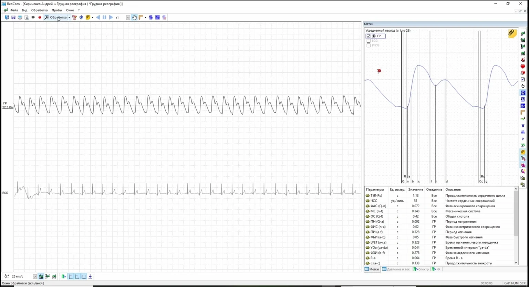Image resolution: width=529 pixels, height=287 pixels.
Task: Expand the corner ruler tool dropdown arrow
Action: 145,17
